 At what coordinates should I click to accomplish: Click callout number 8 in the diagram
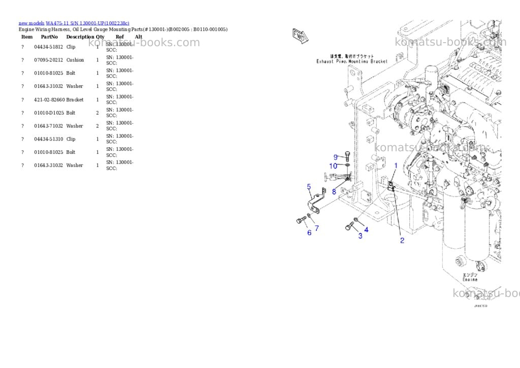pyautogui.click(x=334, y=191)
